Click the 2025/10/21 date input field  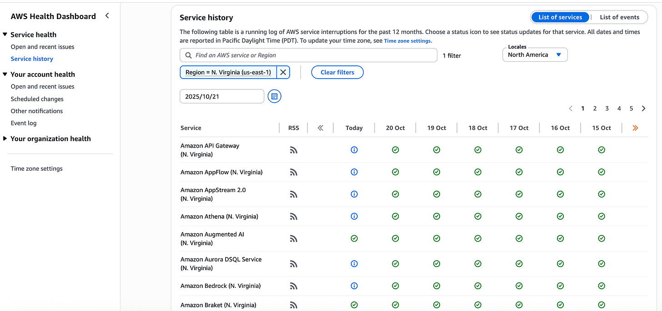coord(222,96)
